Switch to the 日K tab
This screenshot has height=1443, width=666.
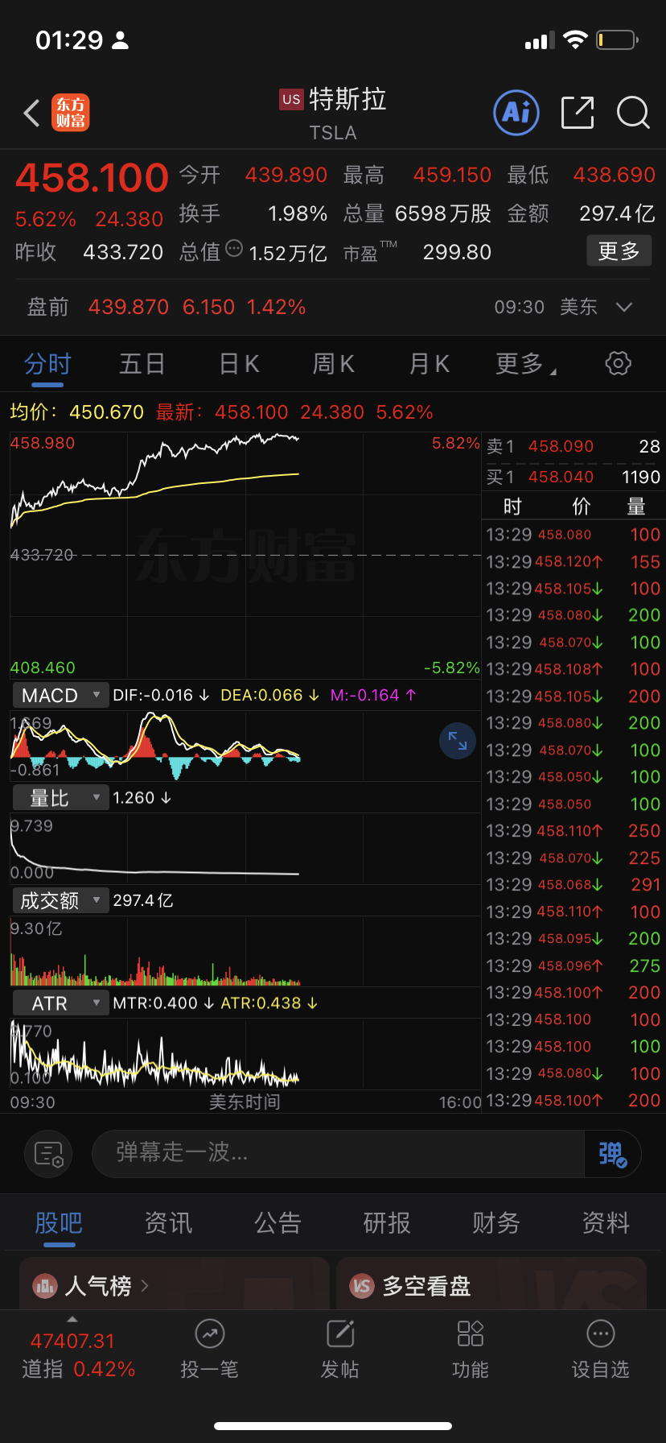click(x=239, y=364)
